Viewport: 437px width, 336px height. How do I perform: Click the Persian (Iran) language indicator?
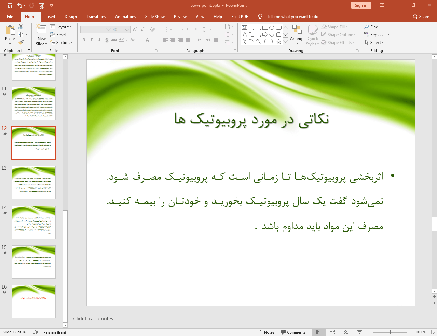pos(55,332)
